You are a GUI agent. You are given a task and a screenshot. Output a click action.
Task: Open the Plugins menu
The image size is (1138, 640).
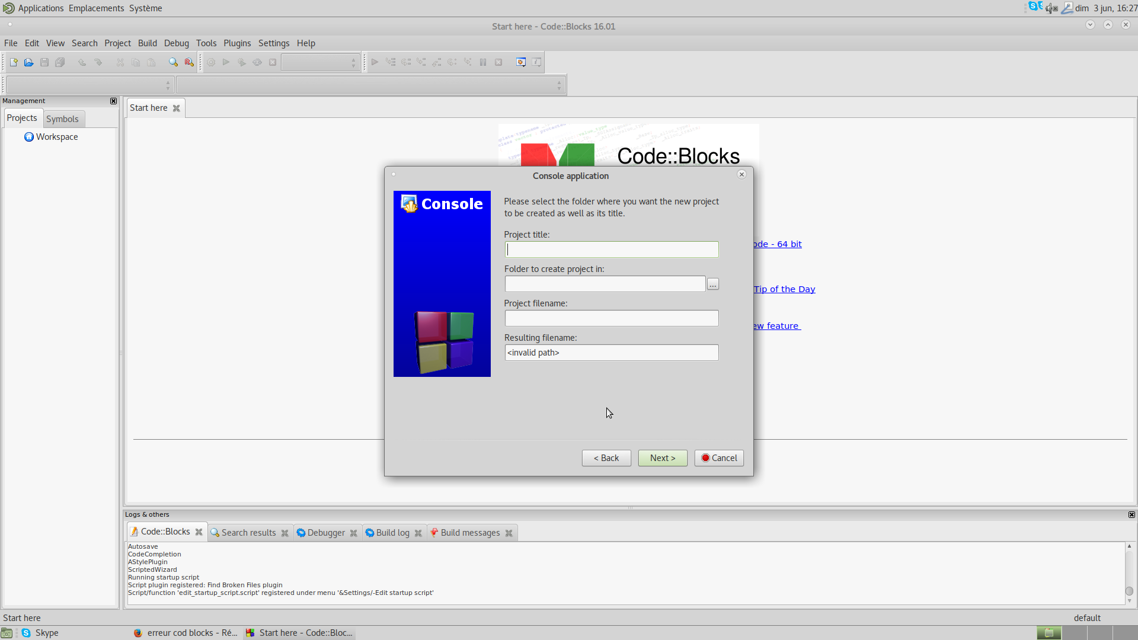point(237,43)
